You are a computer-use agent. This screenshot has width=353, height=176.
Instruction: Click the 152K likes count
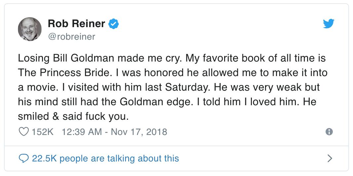coord(42,132)
